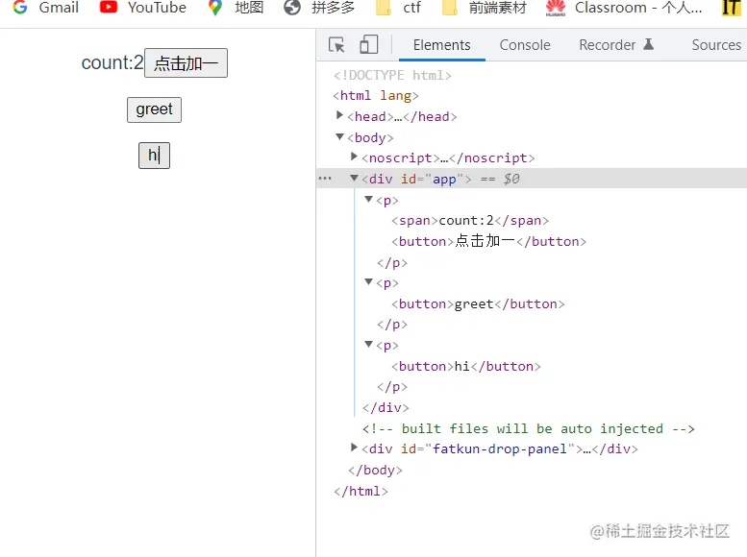The image size is (747, 557).
Task: Click the 点击加一 button on the page
Action: coord(186,62)
